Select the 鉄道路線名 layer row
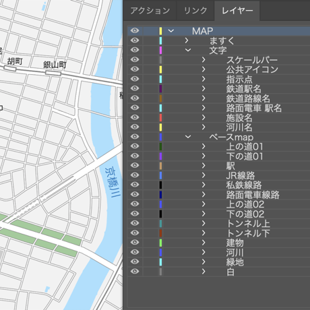Screen dimensions: 310x310 (219, 98)
